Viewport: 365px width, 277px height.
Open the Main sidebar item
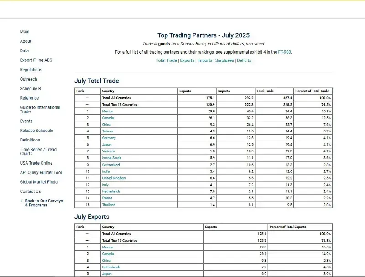pyautogui.click(x=24, y=32)
